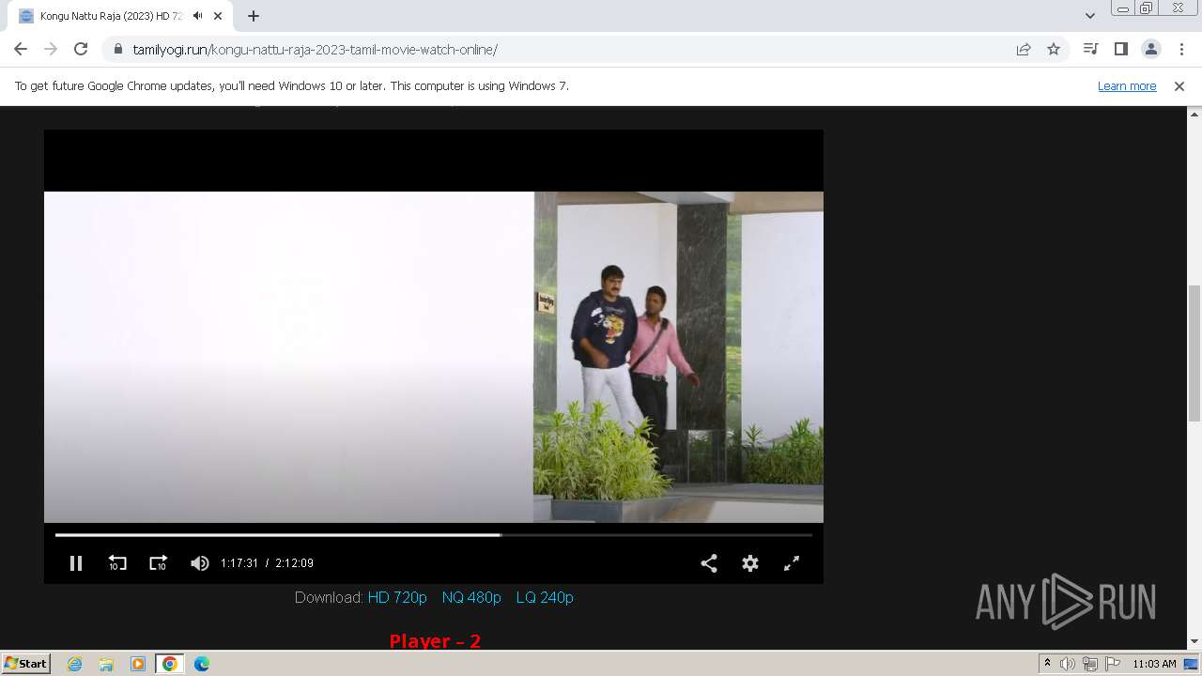Go back to previous page
1202x676 pixels.
click(21, 50)
